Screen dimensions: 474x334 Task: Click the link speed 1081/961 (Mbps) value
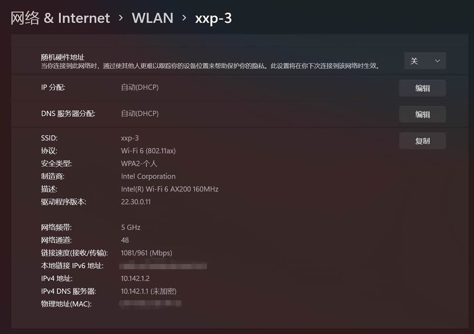coord(146,253)
